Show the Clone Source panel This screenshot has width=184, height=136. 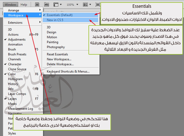23,69
